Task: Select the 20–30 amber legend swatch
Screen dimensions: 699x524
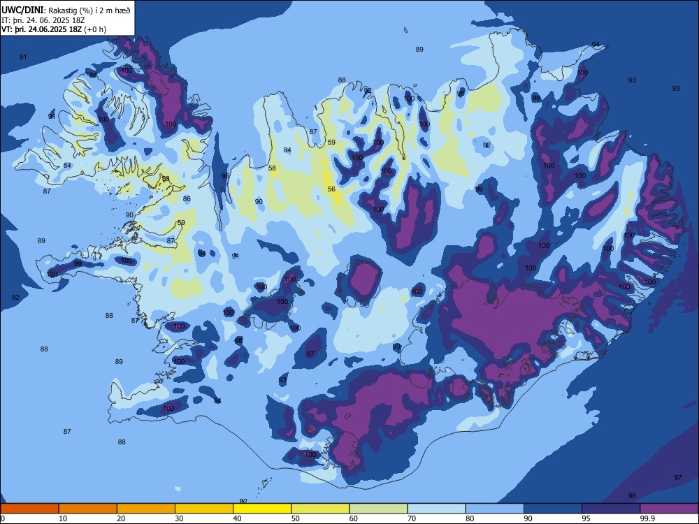Action: click(146, 509)
